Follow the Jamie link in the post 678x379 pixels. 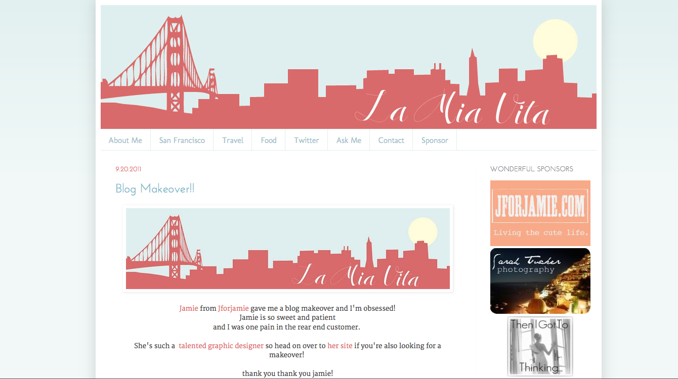tap(189, 308)
